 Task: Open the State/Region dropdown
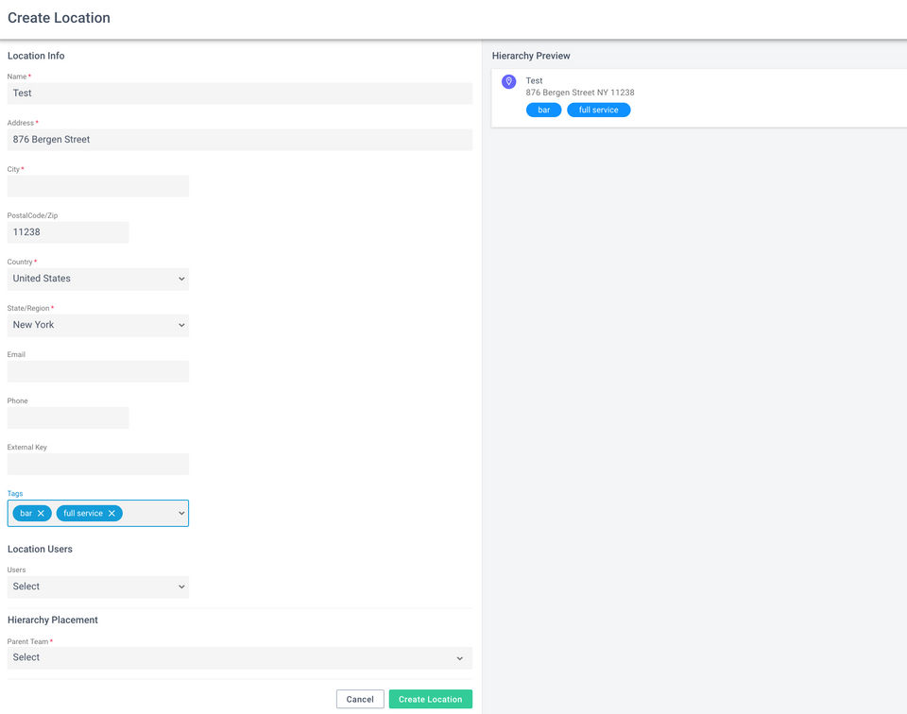pyautogui.click(x=98, y=325)
